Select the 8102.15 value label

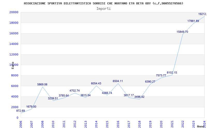point(172,73)
